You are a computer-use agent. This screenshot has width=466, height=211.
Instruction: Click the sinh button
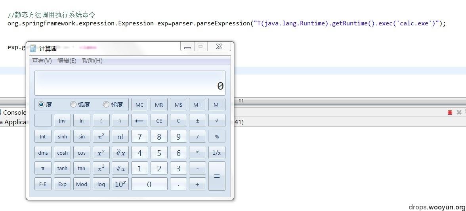pos(62,136)
